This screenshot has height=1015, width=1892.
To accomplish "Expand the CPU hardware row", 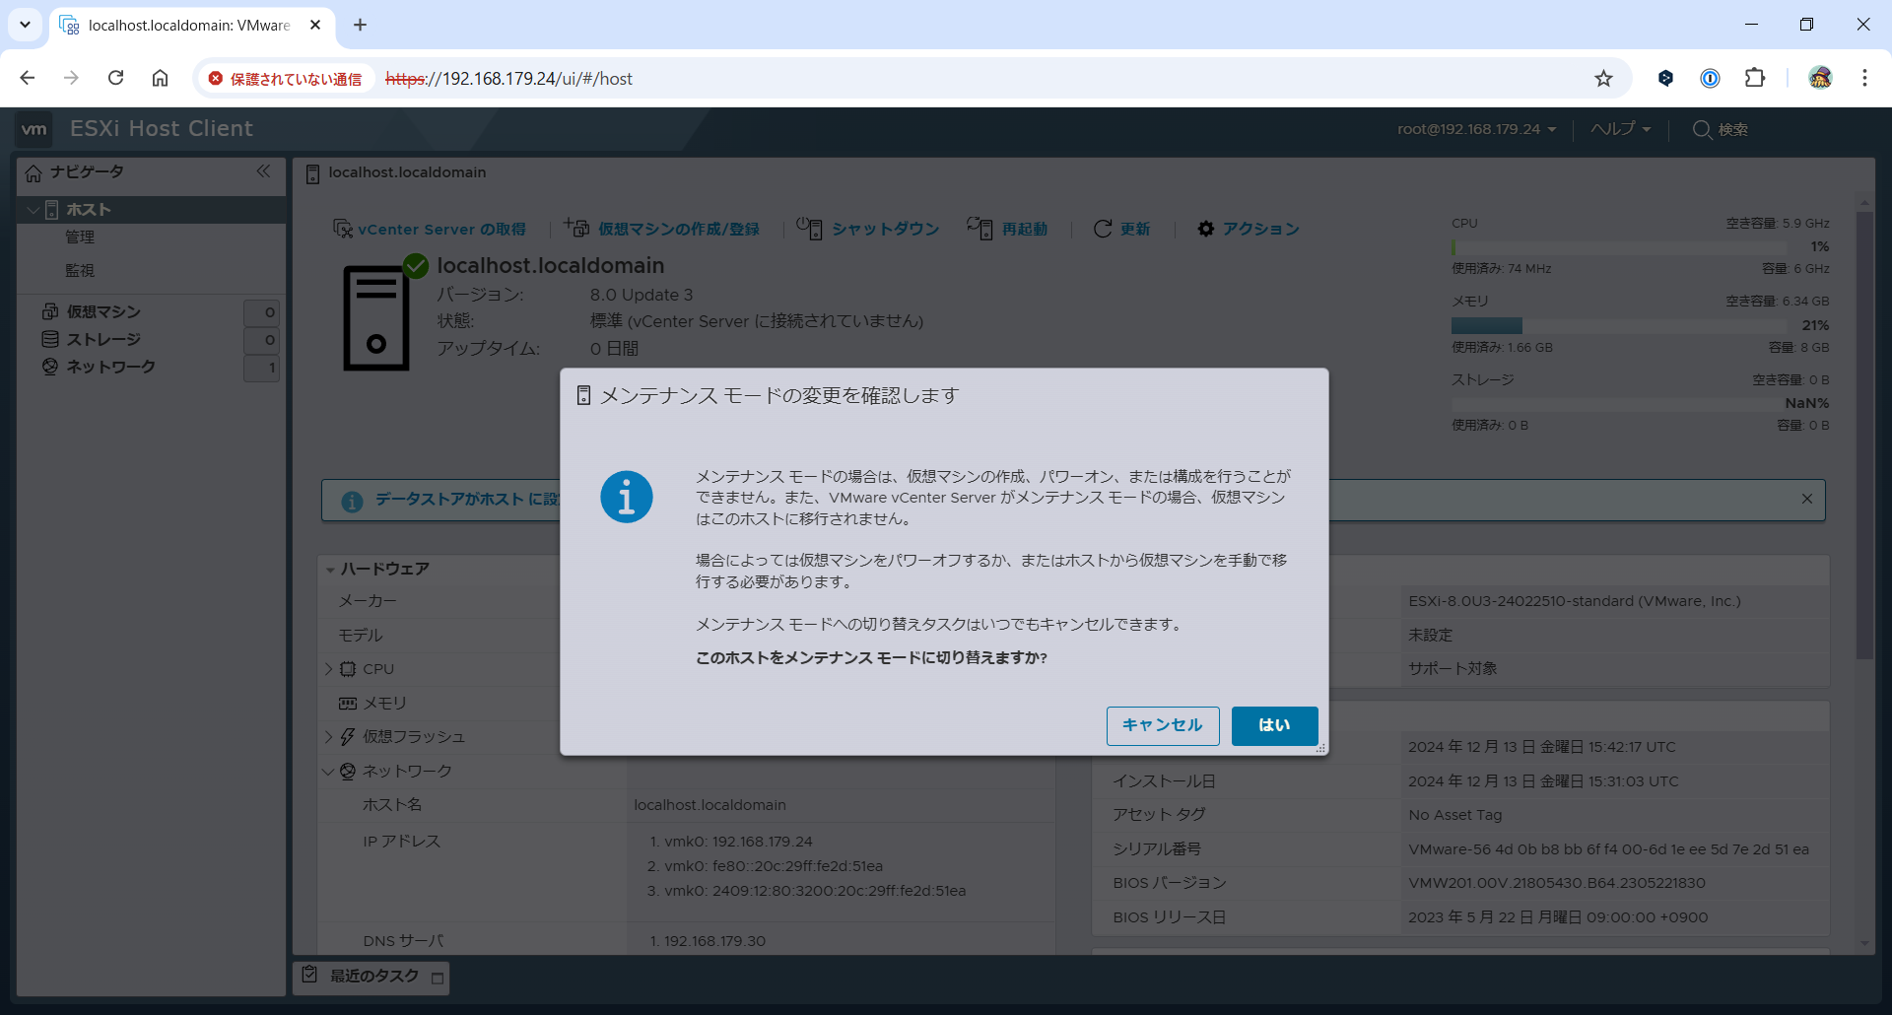I will 329,669.
